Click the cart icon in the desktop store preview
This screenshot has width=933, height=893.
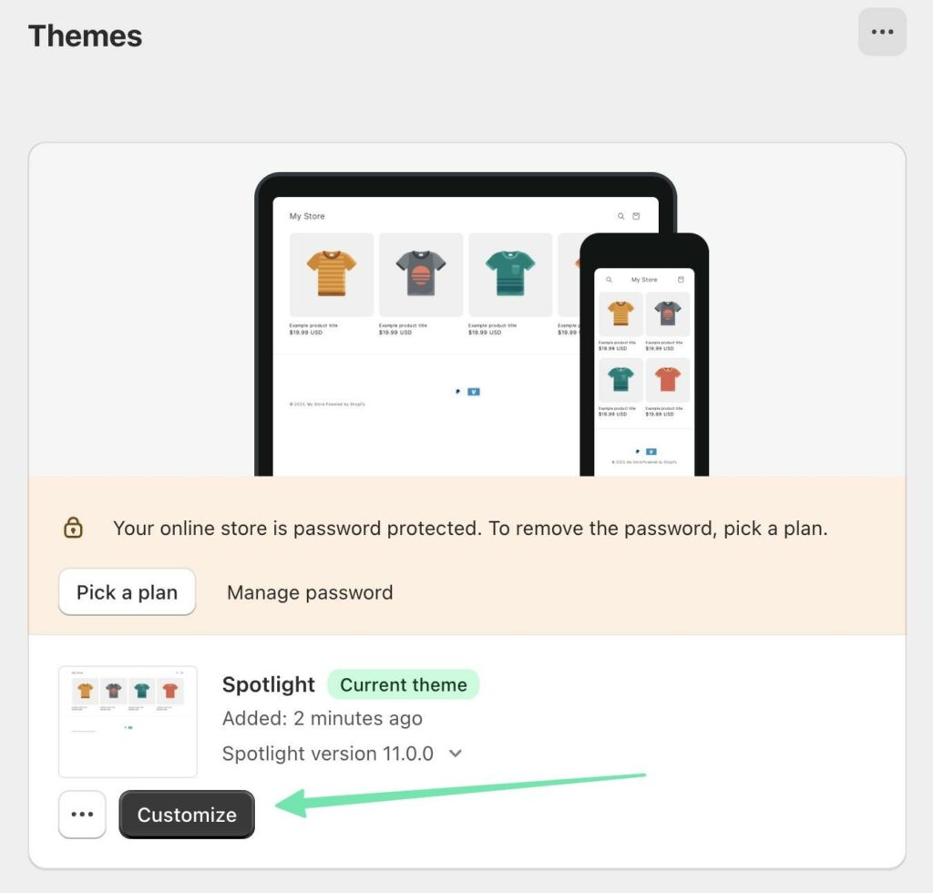[636, 217]
